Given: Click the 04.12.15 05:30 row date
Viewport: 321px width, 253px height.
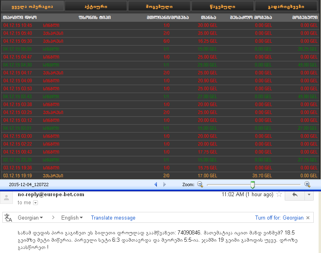Looking at the screenshot, I should tap(18, 41).
